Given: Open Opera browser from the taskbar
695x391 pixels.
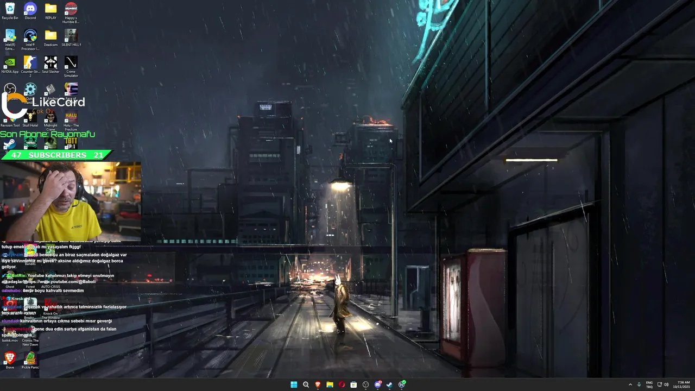Looking at the screenshot, I should tap(342, 384).
